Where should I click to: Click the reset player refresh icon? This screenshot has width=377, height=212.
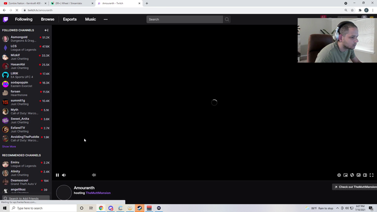(x=352, y=175)
